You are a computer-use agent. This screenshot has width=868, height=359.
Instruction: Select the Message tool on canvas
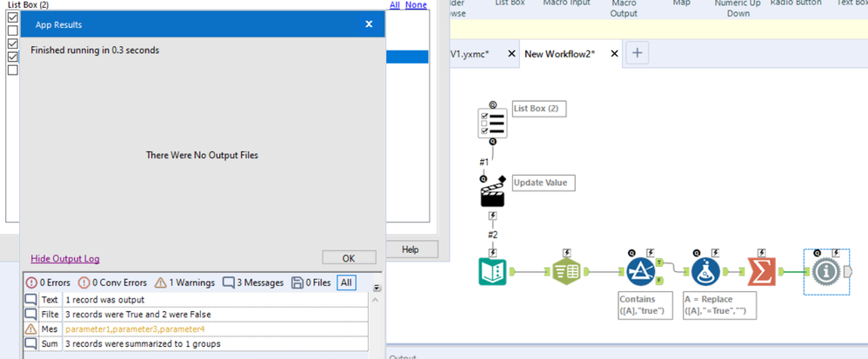(826, 271)
